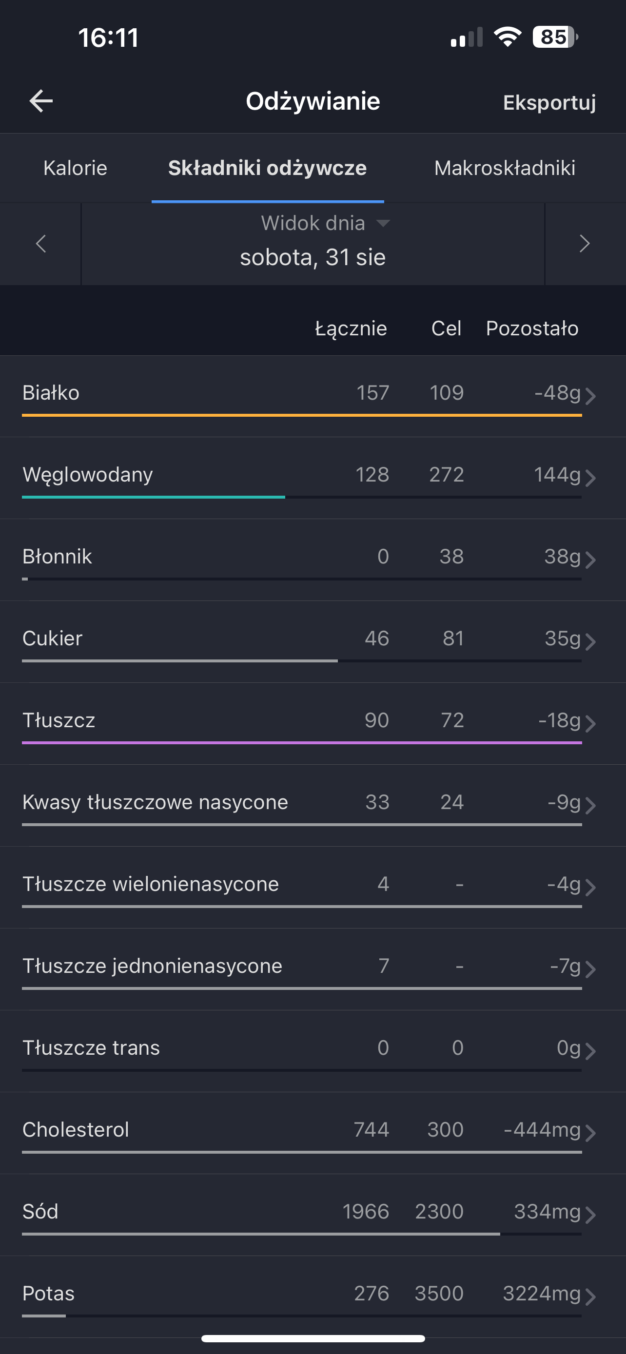Tap the Eksportuj button
Viewport: 626px width, 1354px height.
pos(549,102)
